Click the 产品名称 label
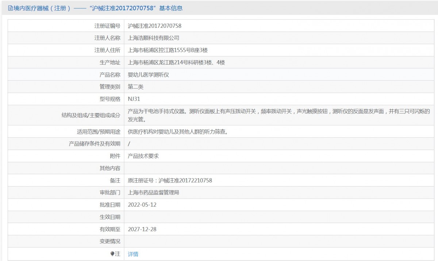Viewport: 438px width, 261px height. click(110, 75)
